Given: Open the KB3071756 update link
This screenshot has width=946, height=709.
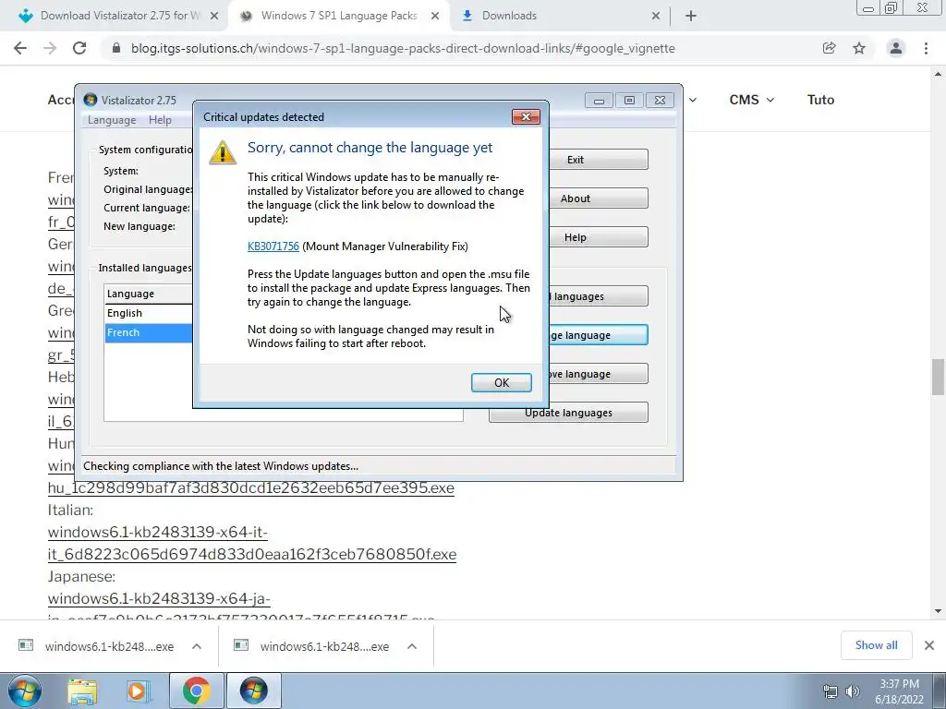Looking at the screenshot, I should [x=273, y=246].
